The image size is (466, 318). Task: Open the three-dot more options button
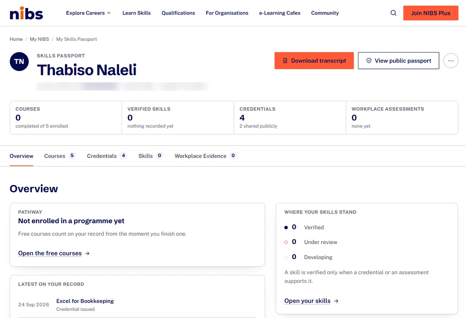(451, 61)
